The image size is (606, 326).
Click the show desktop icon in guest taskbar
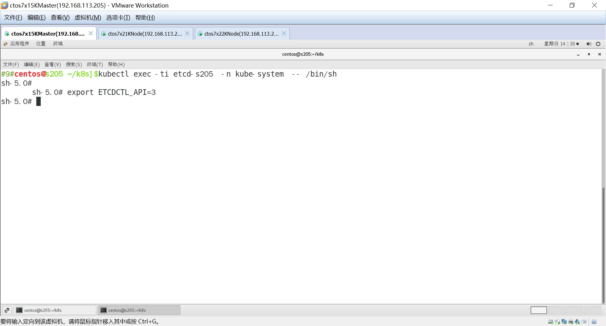(7, 310)
